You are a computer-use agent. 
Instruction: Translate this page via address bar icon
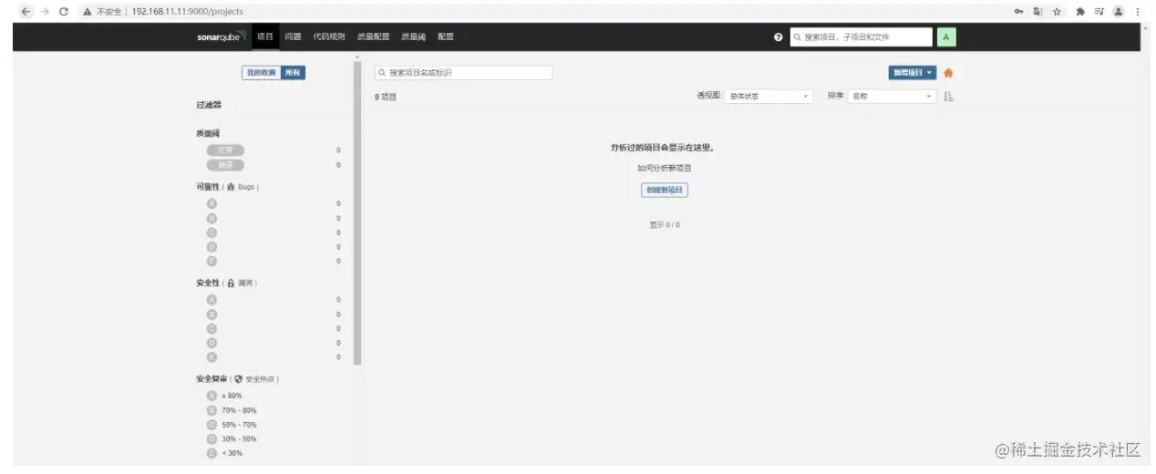[x=1037, y=12]
